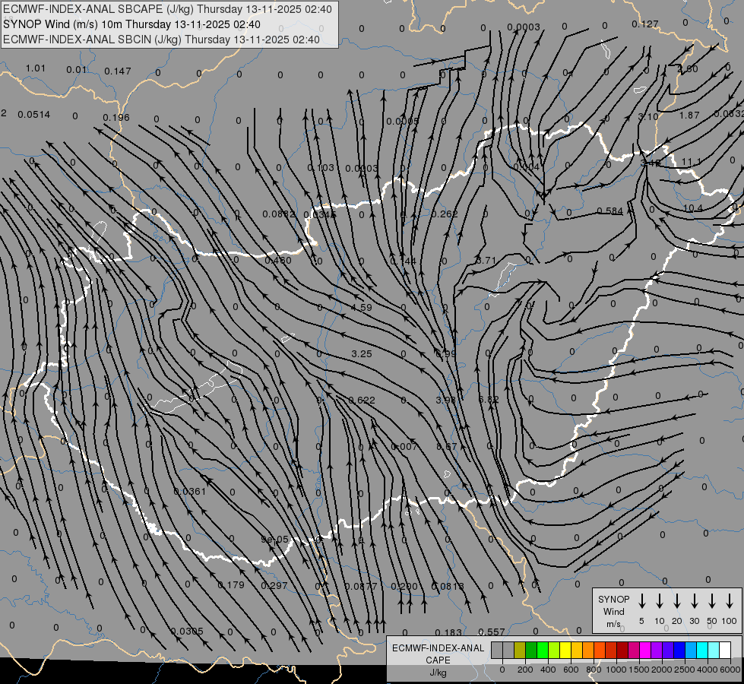Click the 0.144 value on the map
Image resolution: width=744 pixels, height=684 pixels.
(x=403, y=261)
